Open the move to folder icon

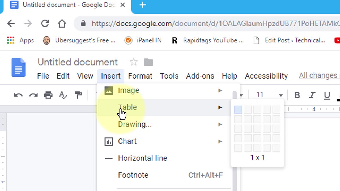(148, 62)
